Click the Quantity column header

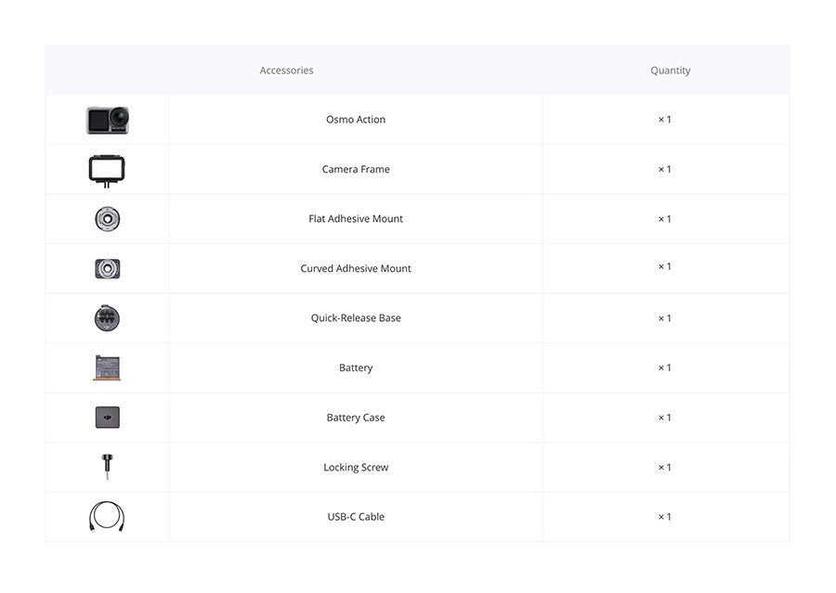(670, 71)
